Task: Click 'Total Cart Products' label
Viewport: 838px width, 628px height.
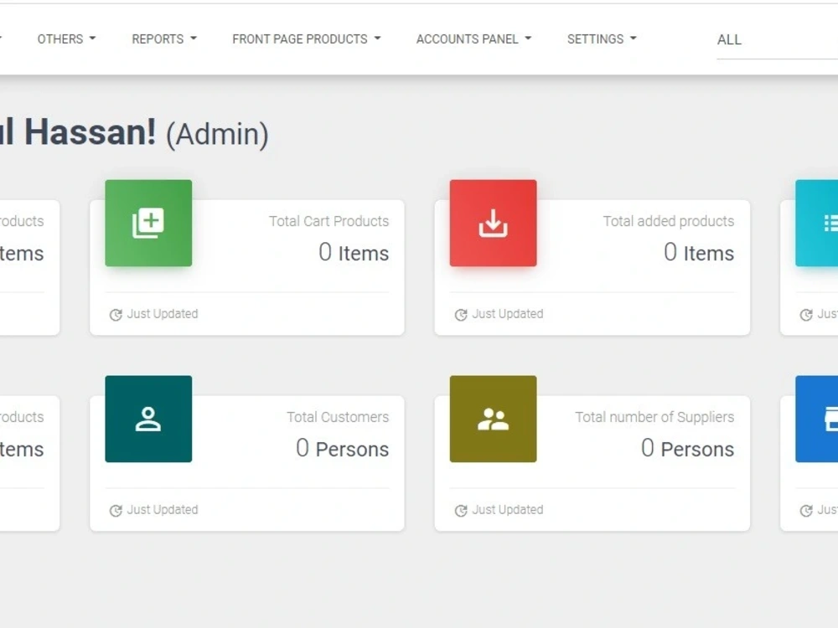Action: [x=328, y=221]
